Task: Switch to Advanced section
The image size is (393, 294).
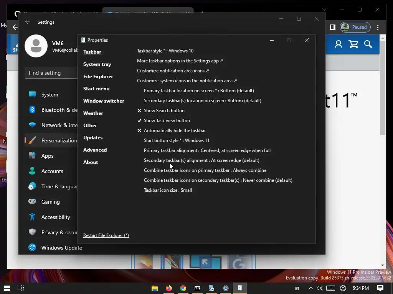Action: point(95,150)
